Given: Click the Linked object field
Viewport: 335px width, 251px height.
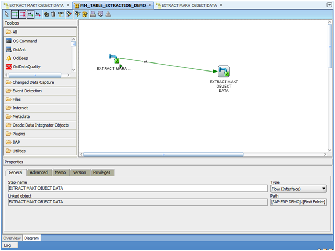Looking at the screenshot, I should [138, 202].
